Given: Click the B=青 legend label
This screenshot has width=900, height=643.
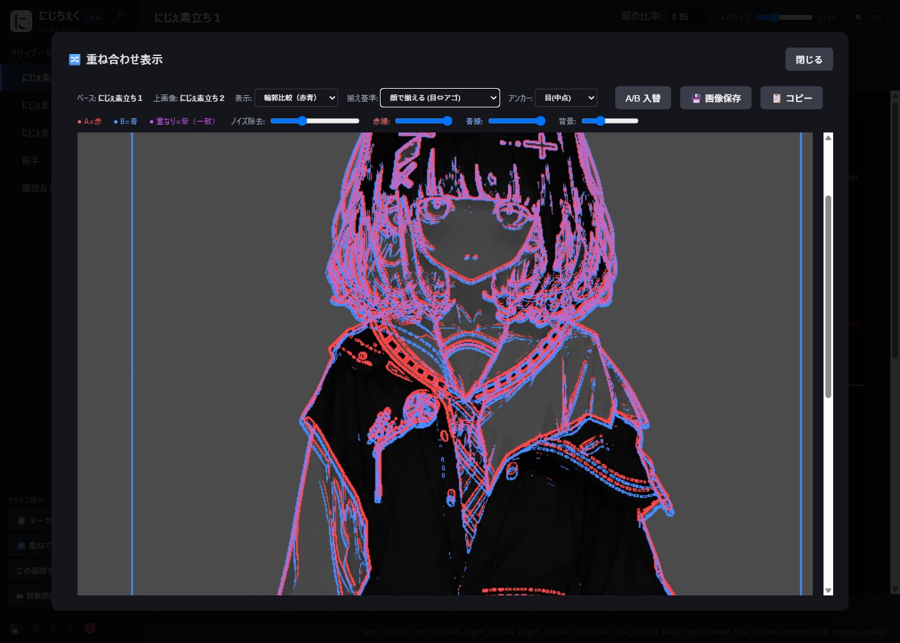Looking at the screenshot, I should coord(125,122).
